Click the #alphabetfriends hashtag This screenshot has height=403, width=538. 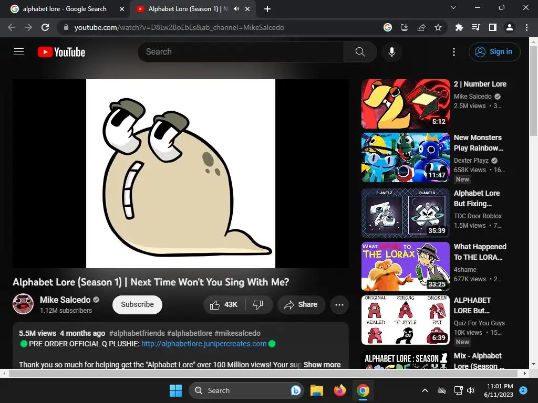(x=137, y=333)
